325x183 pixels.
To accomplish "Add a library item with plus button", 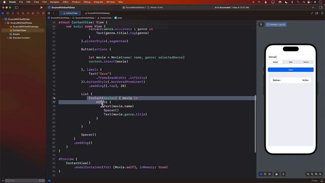I will click(x=313, y=8).
